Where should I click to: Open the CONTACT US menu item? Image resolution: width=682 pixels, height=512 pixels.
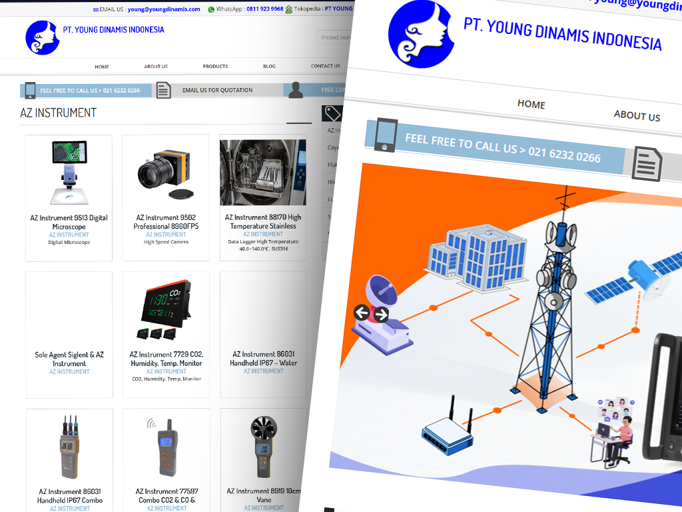pos(325,66)
